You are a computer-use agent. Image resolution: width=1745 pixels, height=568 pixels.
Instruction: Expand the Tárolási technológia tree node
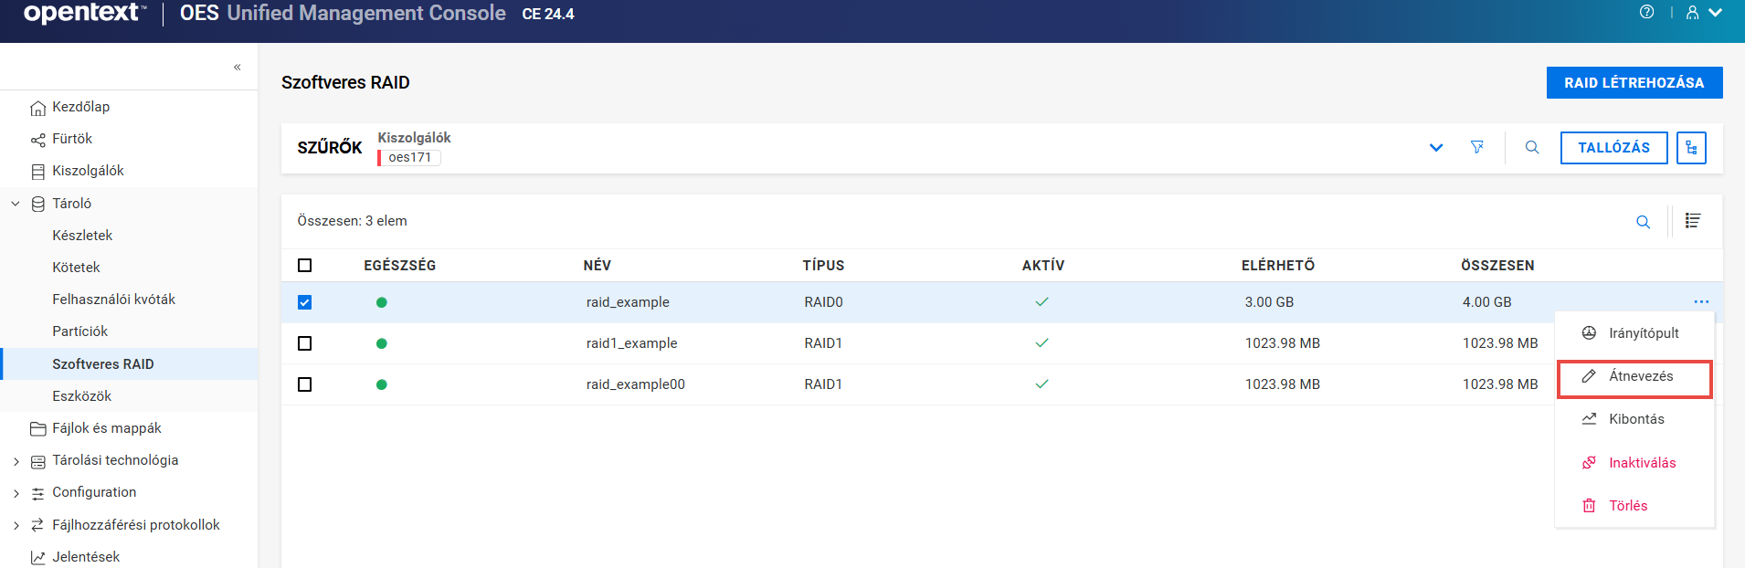(16, 461)
